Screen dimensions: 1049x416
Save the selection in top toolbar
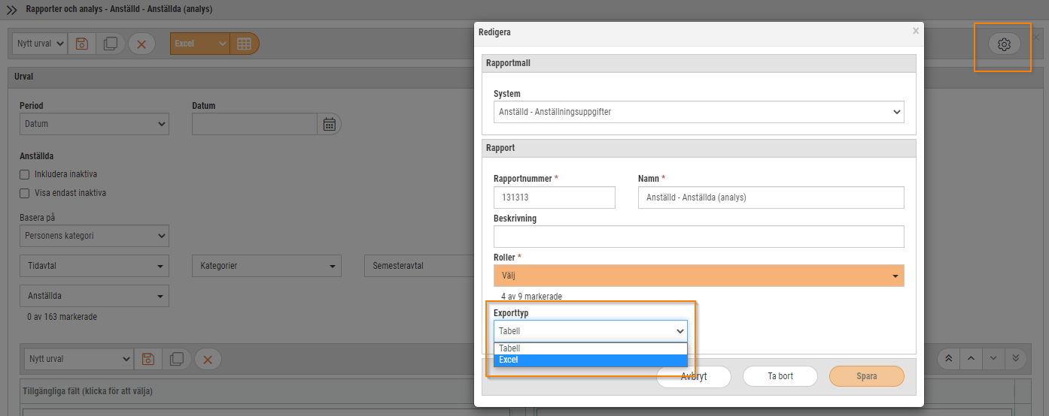pyautogui.click(x=81, y=44)
